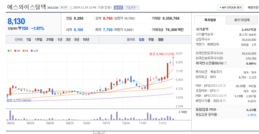The image size is (259, 134).
Task: Click the 최저 3,770 (08/20) chart label
Action: click(x=19, y=100)
